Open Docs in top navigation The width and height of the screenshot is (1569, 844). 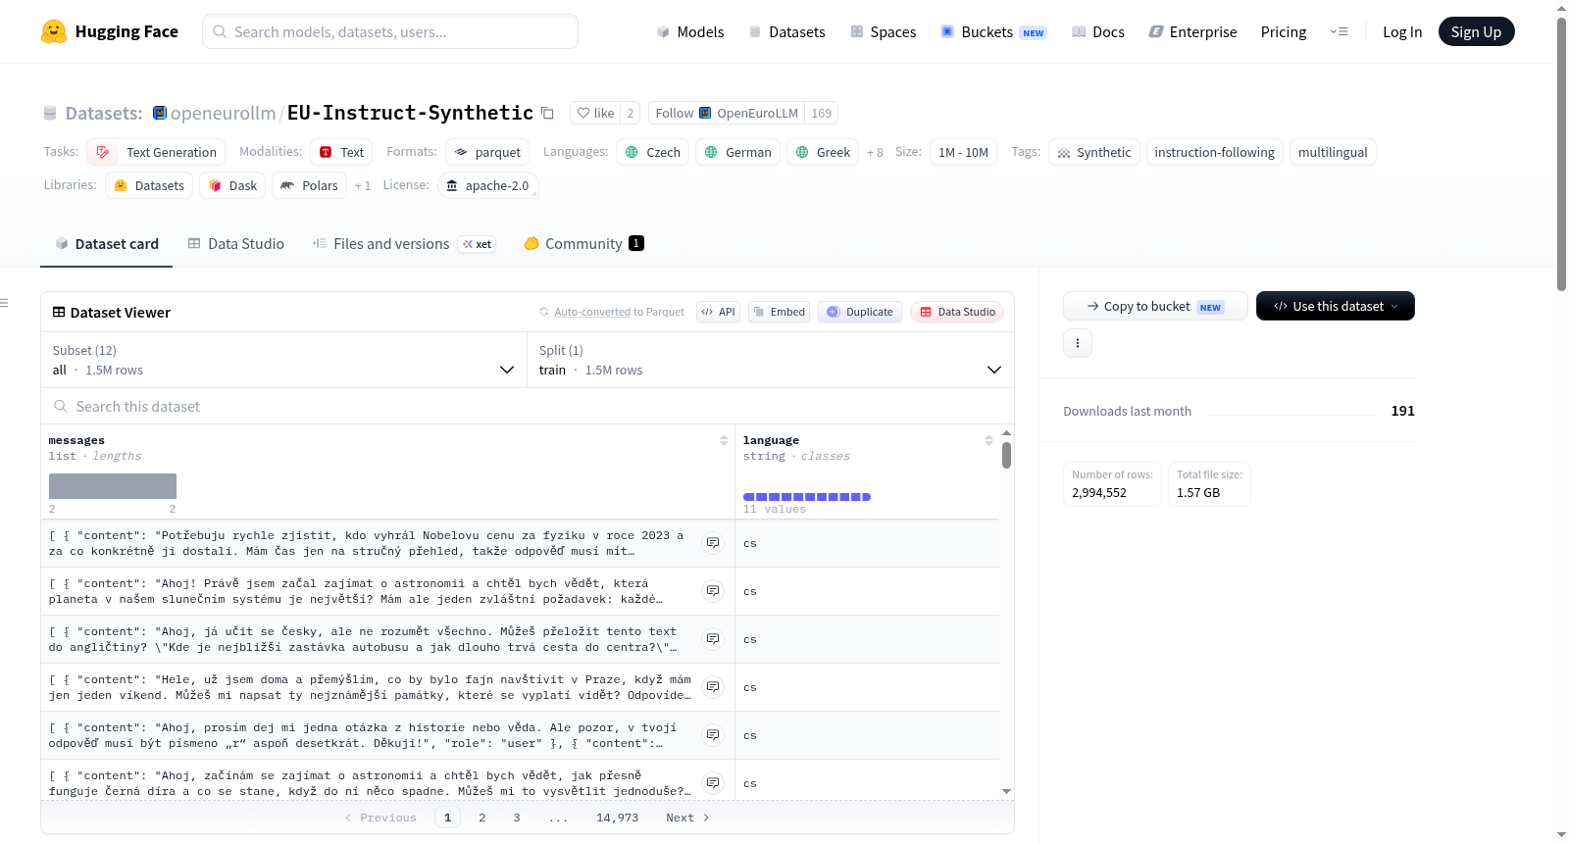pyautogui.click(x=1097, y=32)
